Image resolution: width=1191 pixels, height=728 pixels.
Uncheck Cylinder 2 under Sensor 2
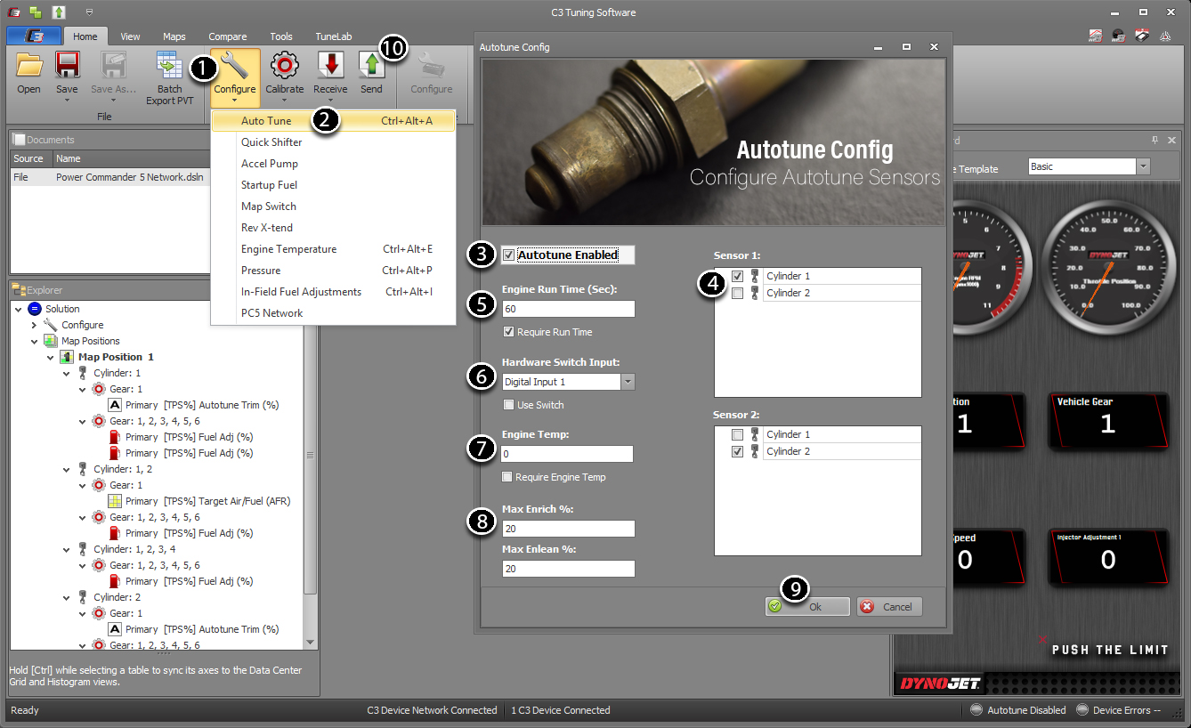pos(737,451)
